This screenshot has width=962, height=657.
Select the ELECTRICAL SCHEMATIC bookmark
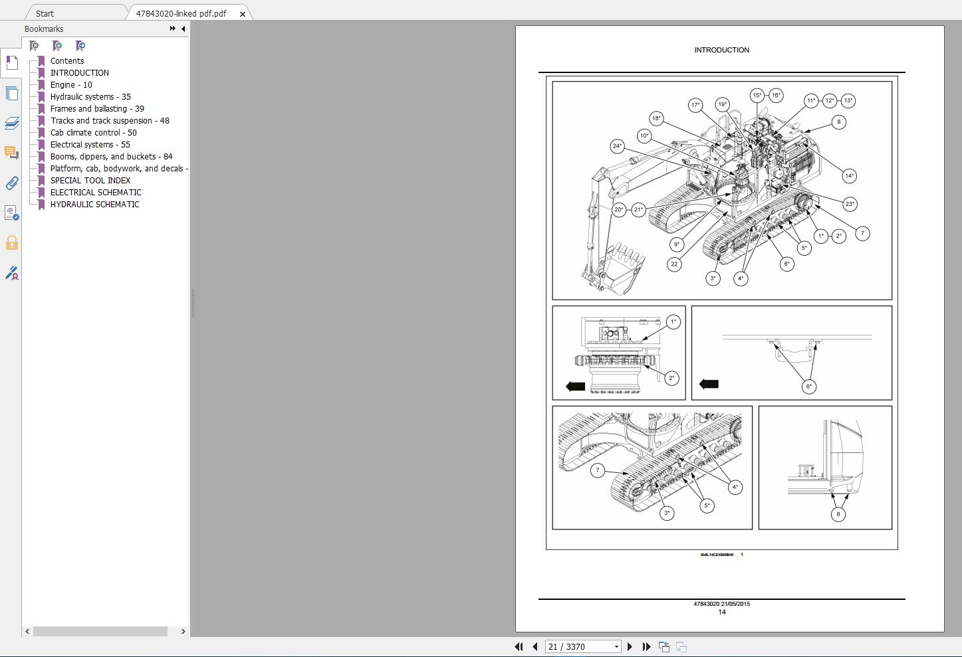click(96, 192)
